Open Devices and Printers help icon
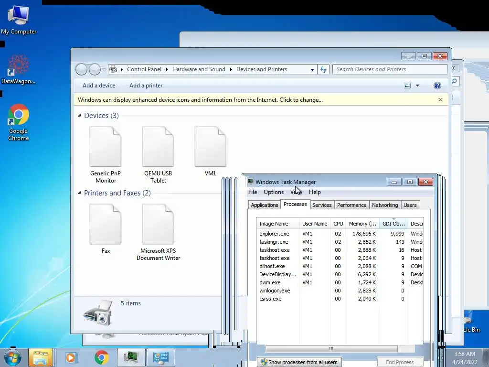Screen dimensions: 489x367 click(437, 86)
